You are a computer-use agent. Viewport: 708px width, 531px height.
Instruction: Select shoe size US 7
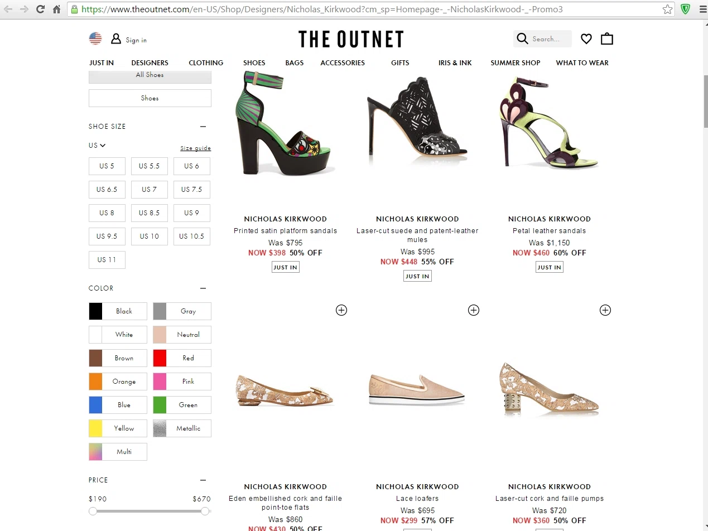pyautogui.click(x=150, y=190)
